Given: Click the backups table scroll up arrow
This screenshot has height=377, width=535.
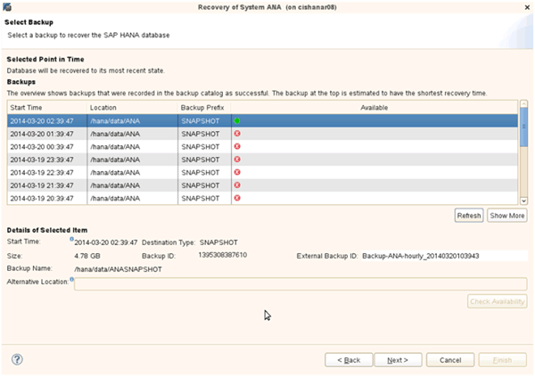Looking at the screenshot, I should [523, 103].
